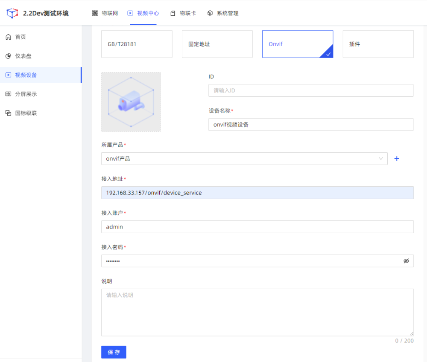The width and height of the screenshot is (427, 362).
Task: Click the ID input field
Action: pyautogui.click(x=310, y=90)
